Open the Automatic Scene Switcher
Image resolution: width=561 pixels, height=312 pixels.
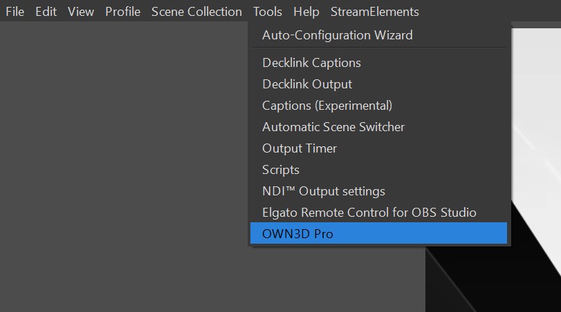(x=333, y=127)
